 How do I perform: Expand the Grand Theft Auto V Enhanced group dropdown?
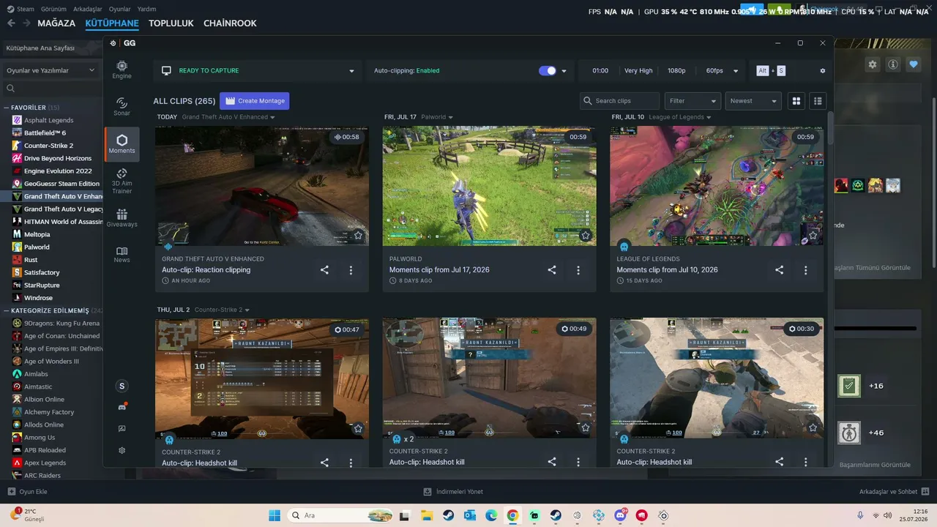(272, 117)
